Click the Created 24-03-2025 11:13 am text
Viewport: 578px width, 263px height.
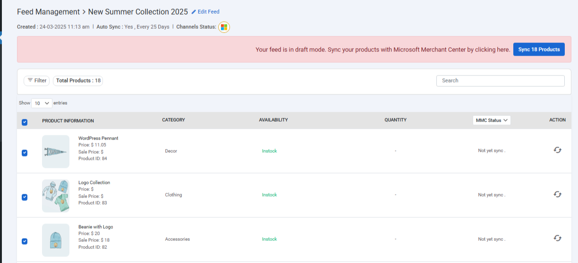point(53,27)
